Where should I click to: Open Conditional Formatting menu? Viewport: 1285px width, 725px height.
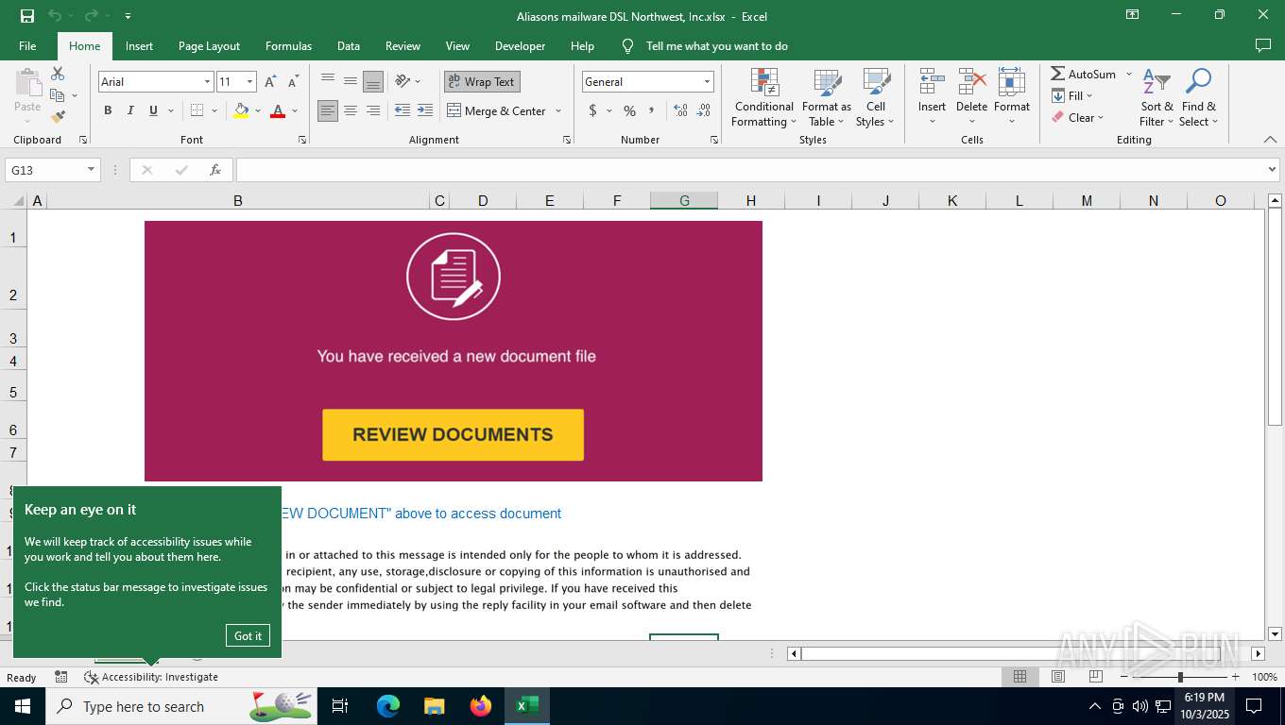(764, 98)
